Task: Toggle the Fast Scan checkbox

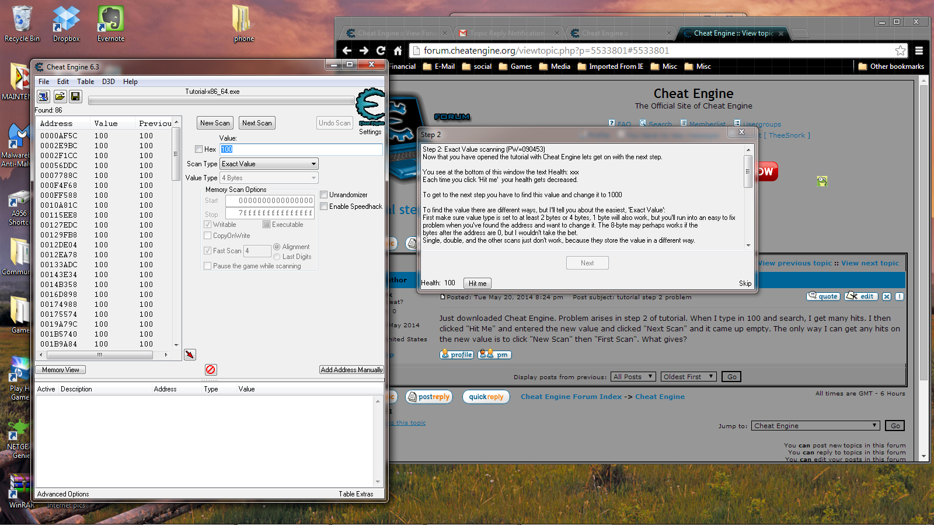Action: pyautogui.click(x=208, y=251)
